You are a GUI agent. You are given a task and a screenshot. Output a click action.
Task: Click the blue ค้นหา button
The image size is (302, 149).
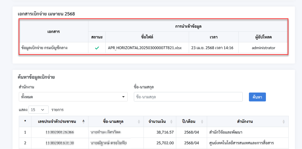[x=257, y=97]
